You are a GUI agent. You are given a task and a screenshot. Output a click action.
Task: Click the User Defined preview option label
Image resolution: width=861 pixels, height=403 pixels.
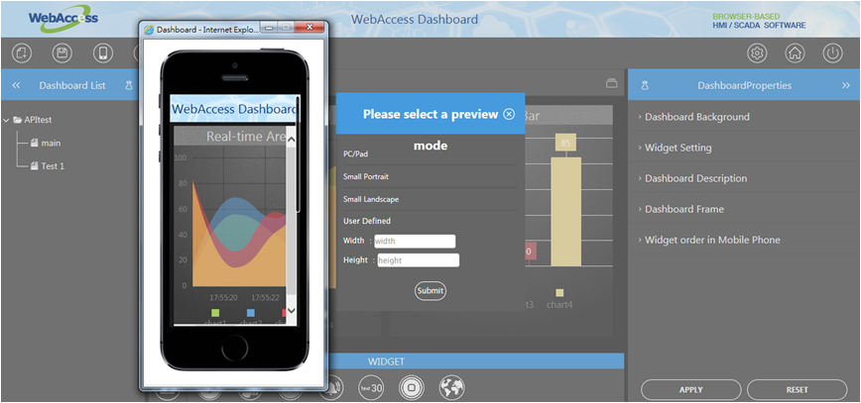367,221
